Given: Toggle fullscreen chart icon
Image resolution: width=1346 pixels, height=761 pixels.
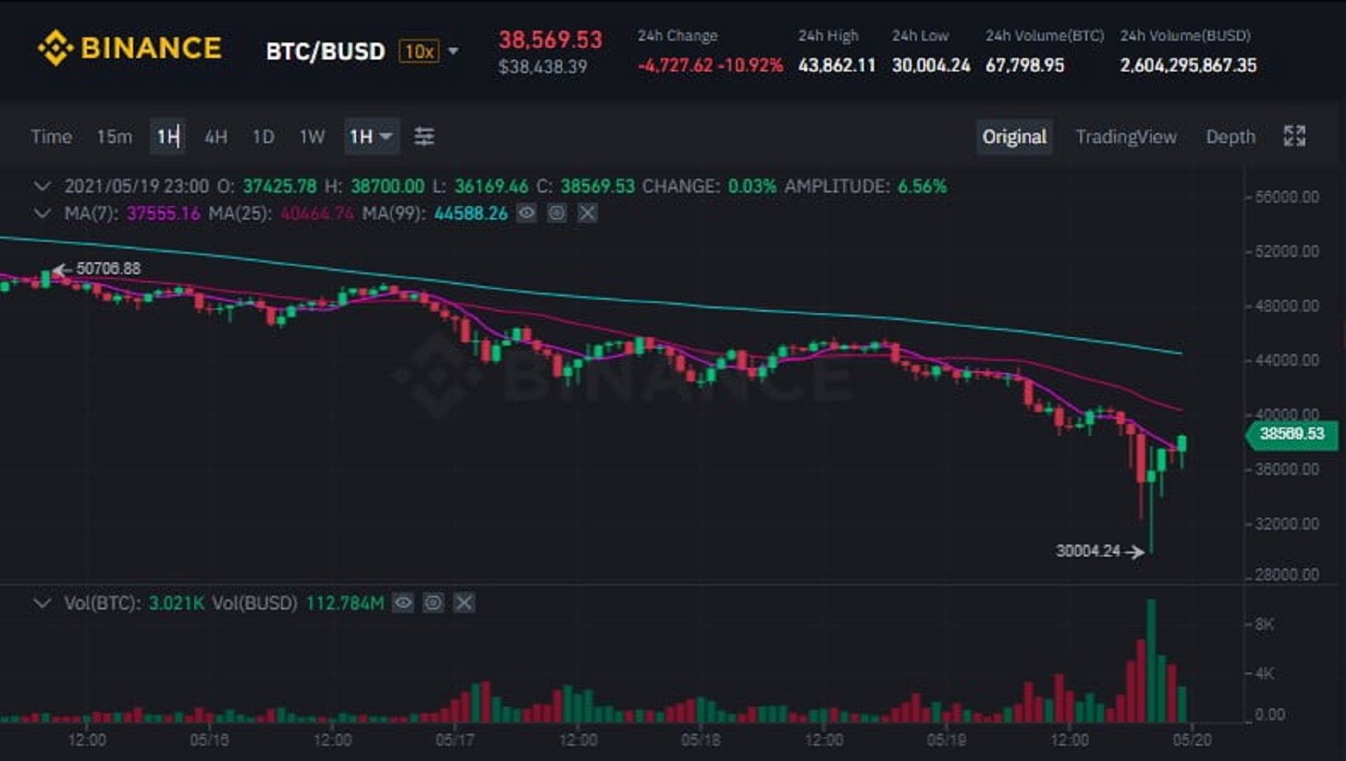Looking at the screenshot, I should point(1294,136).
